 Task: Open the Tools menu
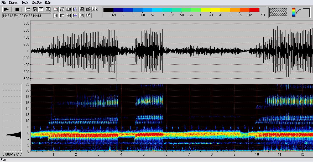click(x=25, y=3)
